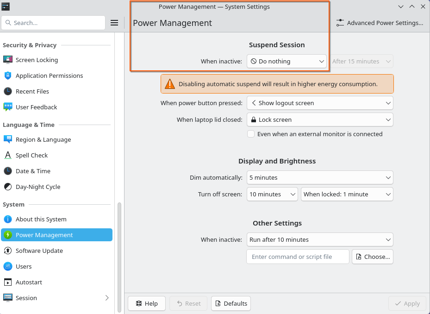This screenshot has width=430, height=314.
Task: Open Advanced Power Settings
Action: click(x=380, y=23)
